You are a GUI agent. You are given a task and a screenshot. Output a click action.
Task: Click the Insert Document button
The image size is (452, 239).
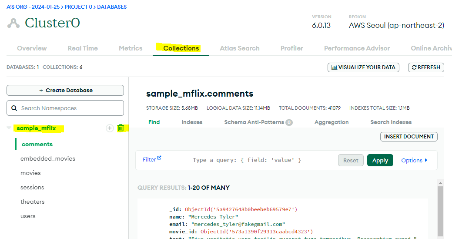click(409, 137)
